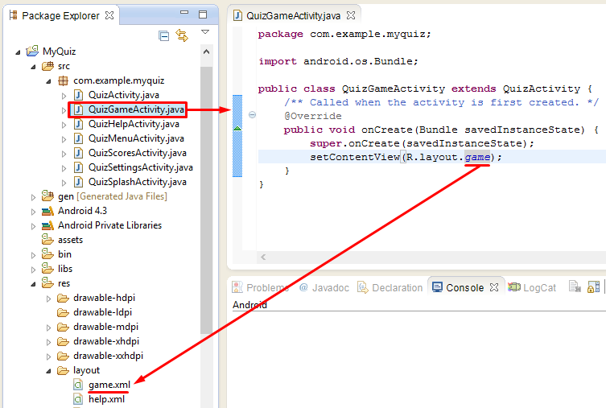The height and width of the screenshot is (408, 606).
Task: Fold the onCreate method with minus marker
Action: tap(252, 115)
